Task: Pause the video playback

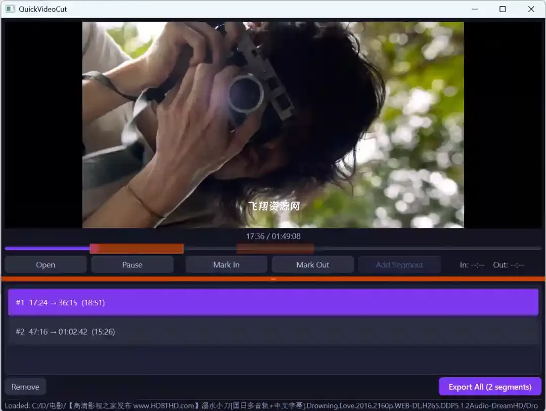Action: [x=132, y=265]
